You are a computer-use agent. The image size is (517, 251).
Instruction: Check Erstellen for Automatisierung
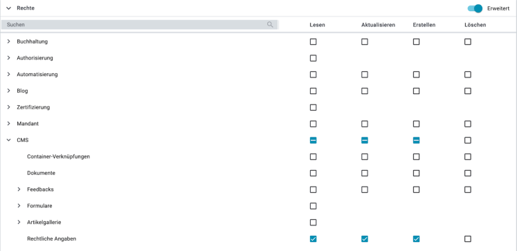(417, 75)
